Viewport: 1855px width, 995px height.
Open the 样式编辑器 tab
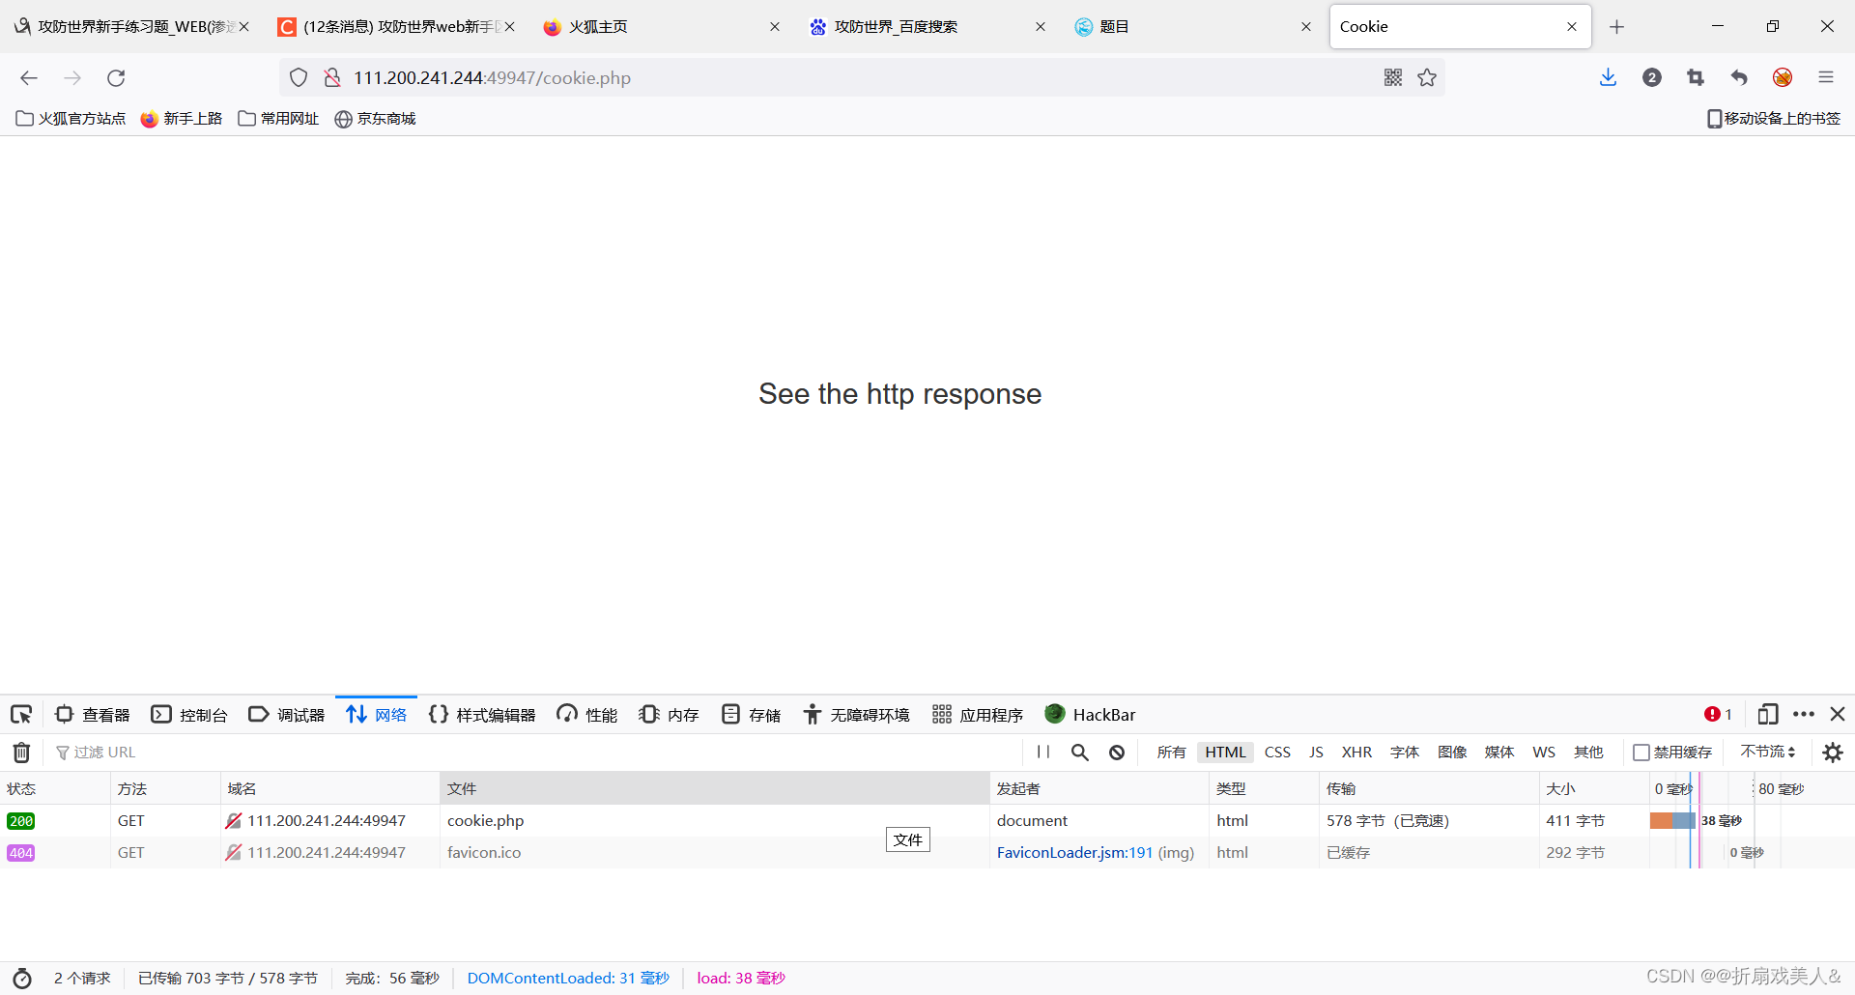pyautogui.click(x=482, y=715)
